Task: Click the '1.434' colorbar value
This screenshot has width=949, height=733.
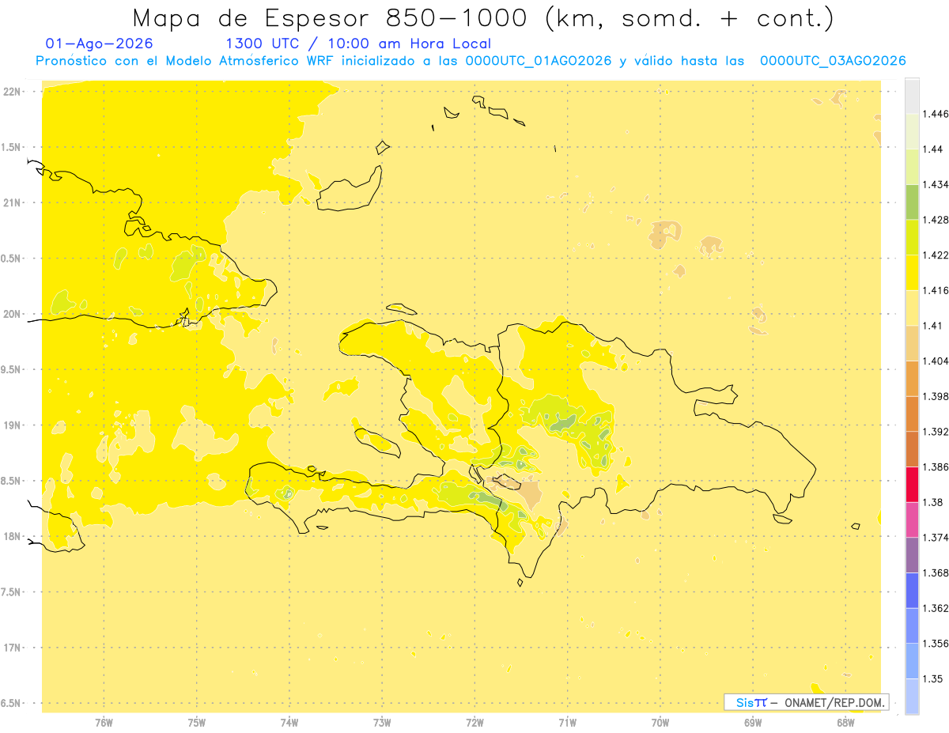Action: coord(935,184)
